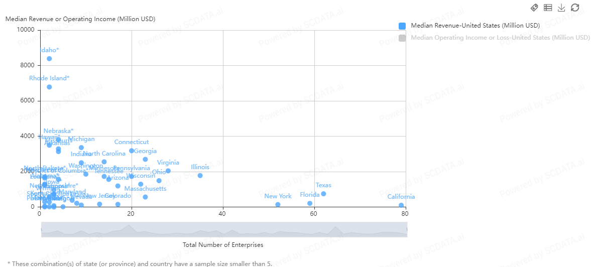Open the data table view icon
Viewport: 595px width, 267px height.
pyautogui.click(x=548, y=8)
